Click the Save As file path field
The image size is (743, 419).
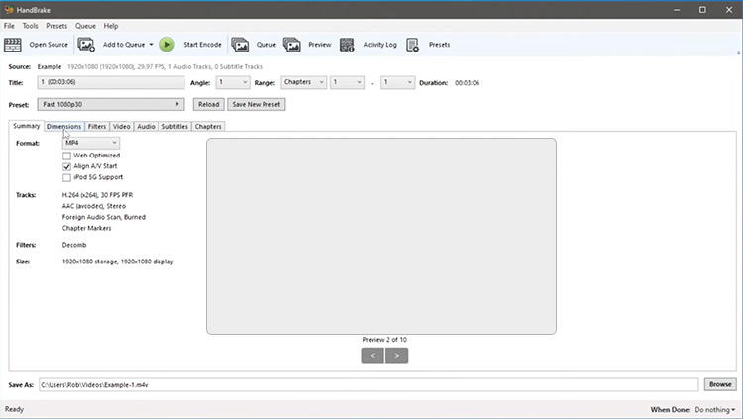369,385
